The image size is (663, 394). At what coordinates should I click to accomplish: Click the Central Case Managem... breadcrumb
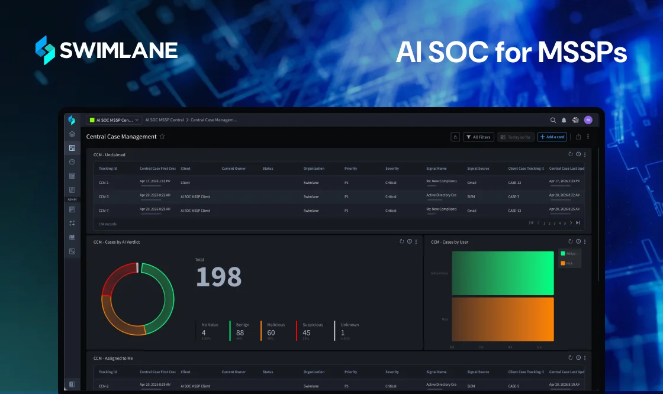214,120
